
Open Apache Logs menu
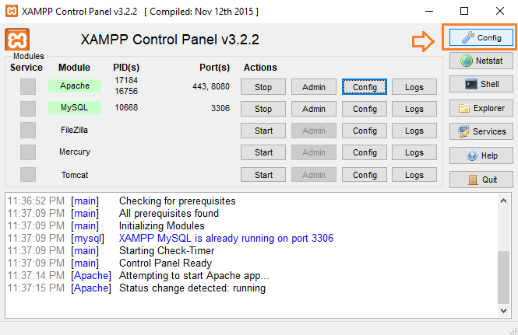tap(414, 87)
